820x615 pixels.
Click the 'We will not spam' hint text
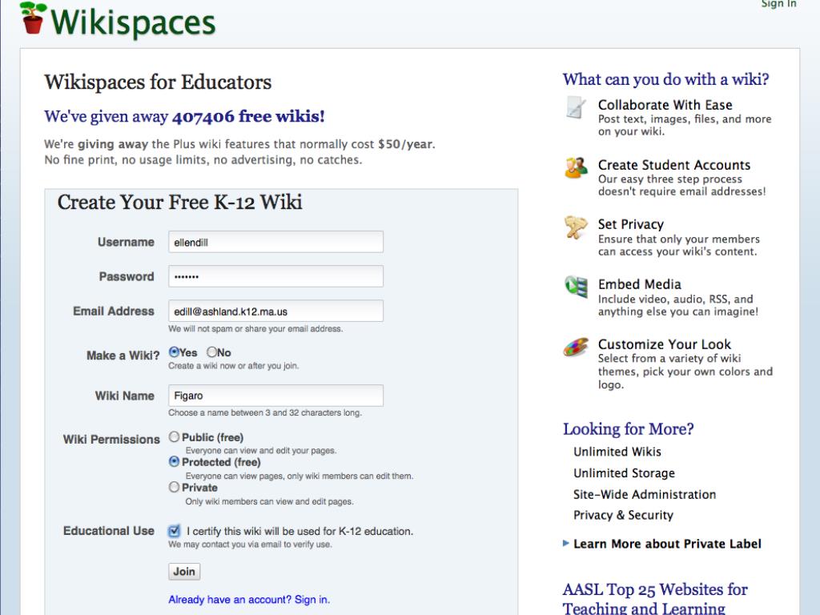coord(255,328)
